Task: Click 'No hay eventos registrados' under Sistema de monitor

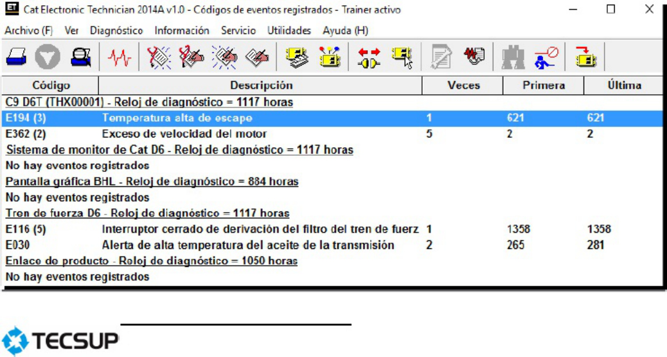Action: [78, 166]
